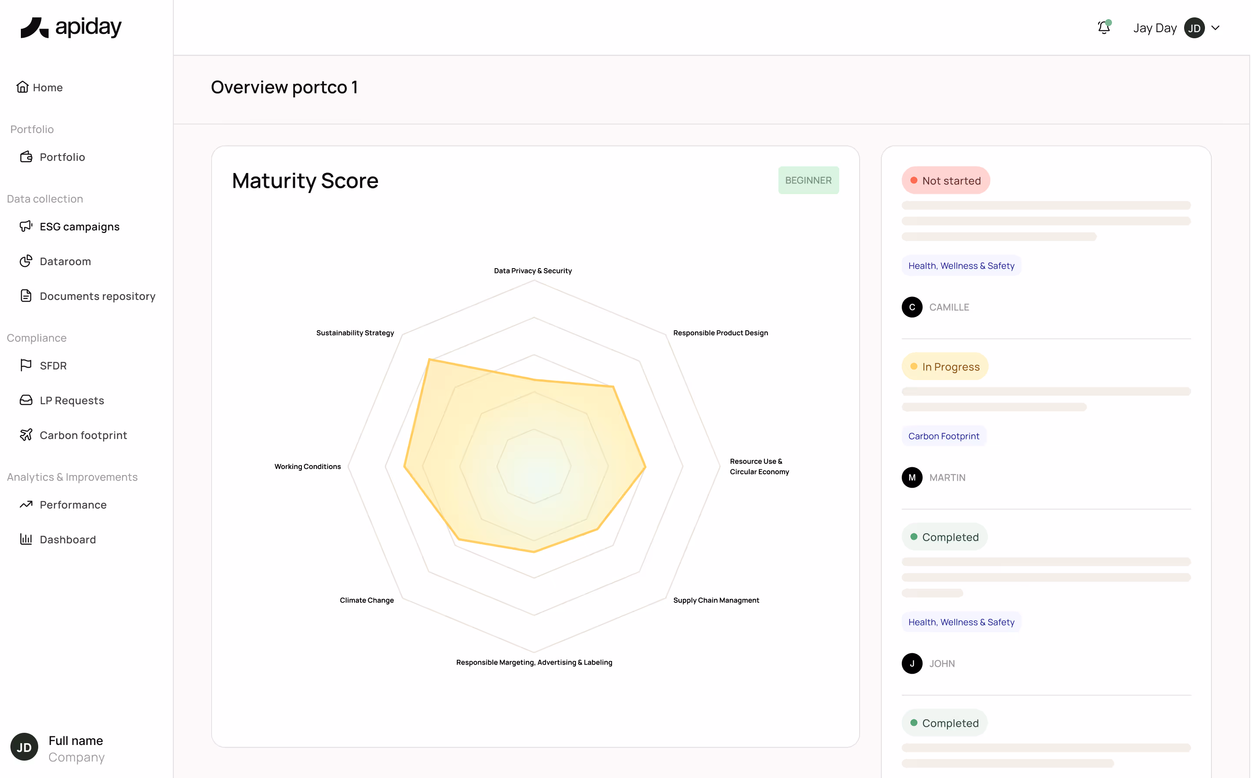Open the Performance menu item
The width and height of the screenshot is (1251, 778).
tap(73, 505)
